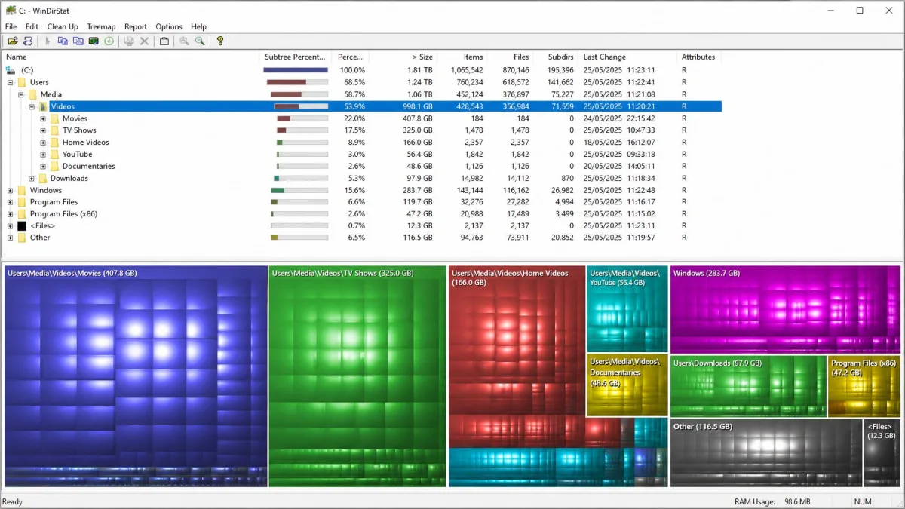Open the Edit menu

tap(32, 26)
